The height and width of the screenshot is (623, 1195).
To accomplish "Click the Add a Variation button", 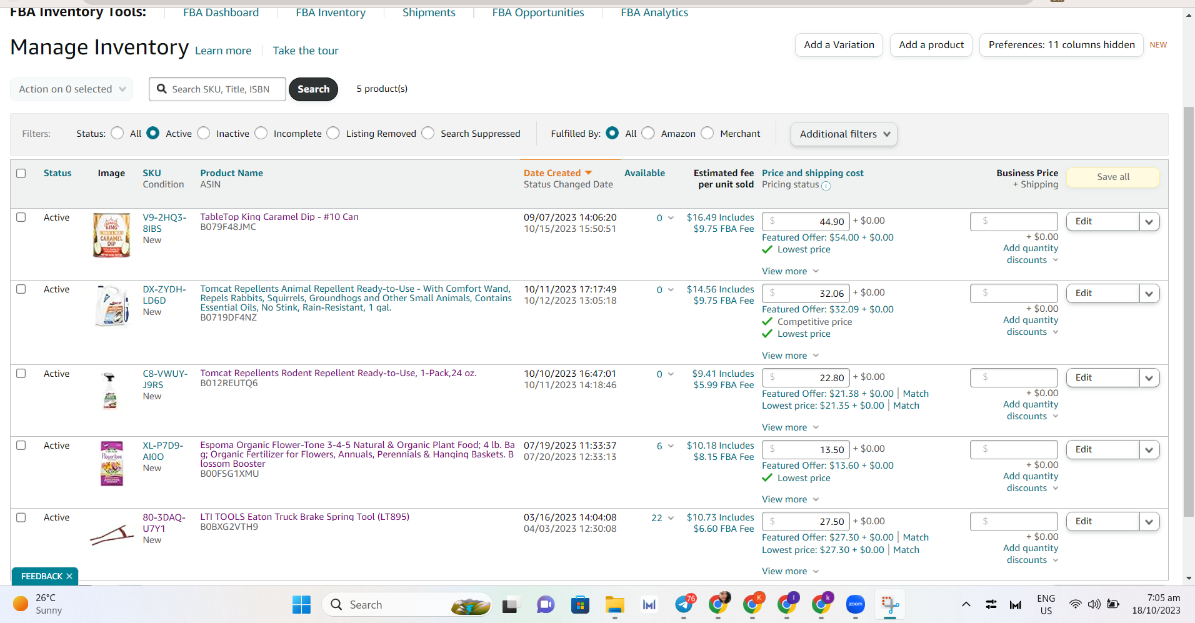I will tap(839, 45).
